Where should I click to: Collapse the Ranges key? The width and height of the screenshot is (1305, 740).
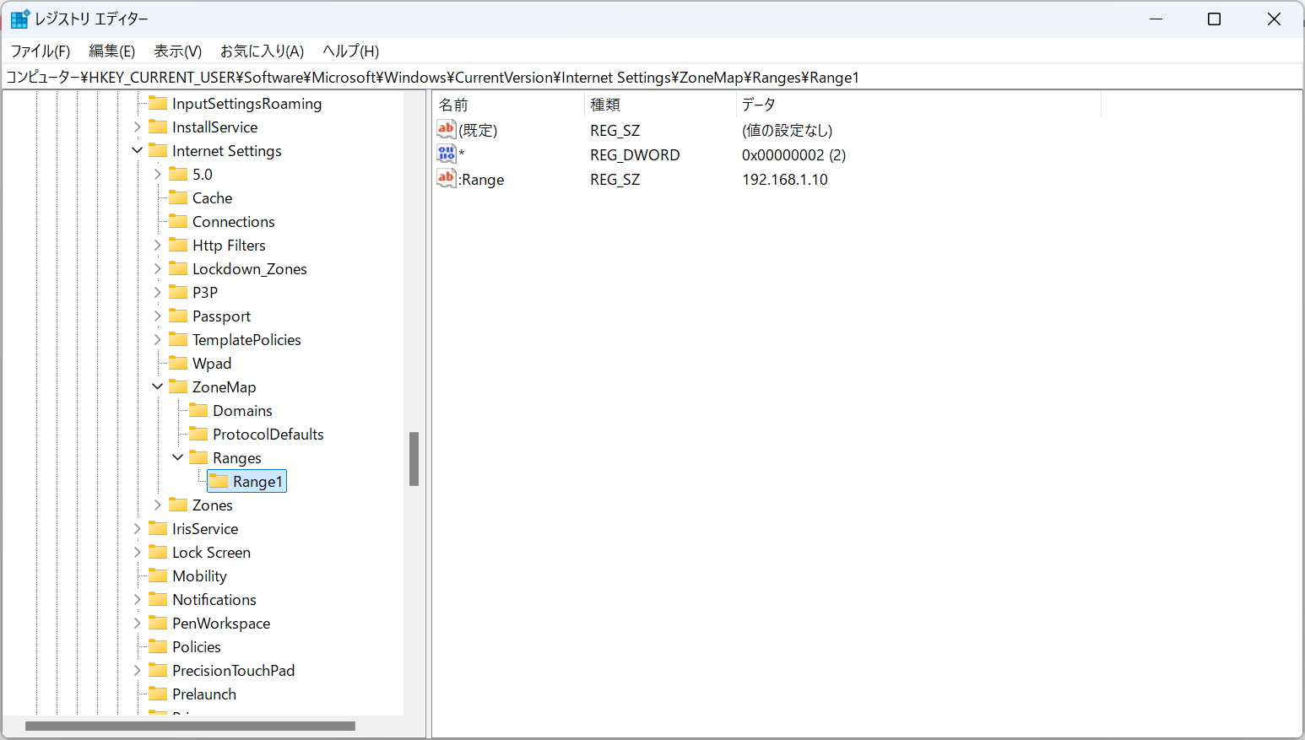(x=178, y=457)
